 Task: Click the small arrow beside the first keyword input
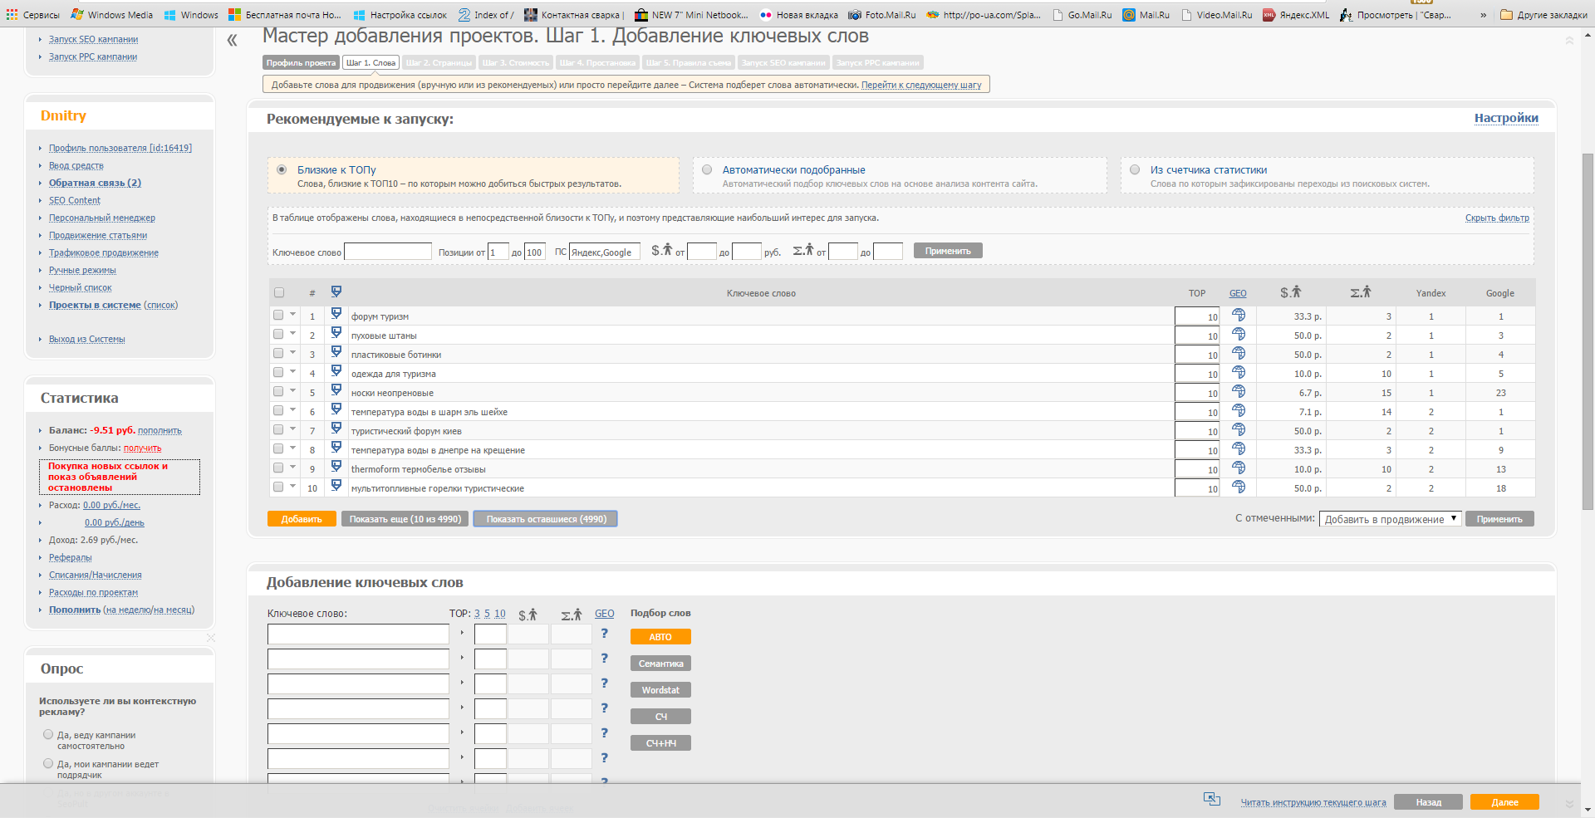tap(462, 633)
